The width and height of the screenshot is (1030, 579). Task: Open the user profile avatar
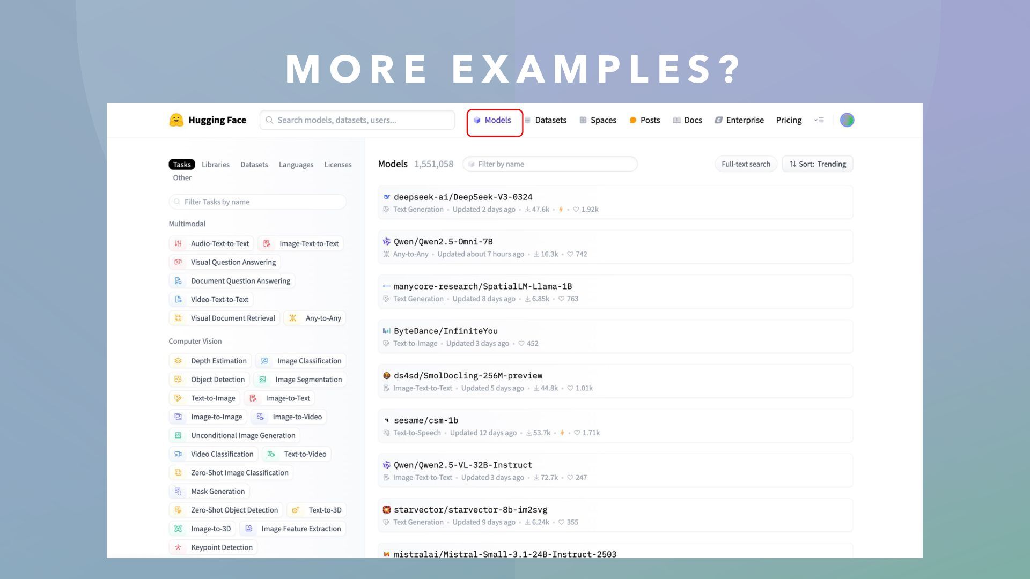(x=847, y=120)
